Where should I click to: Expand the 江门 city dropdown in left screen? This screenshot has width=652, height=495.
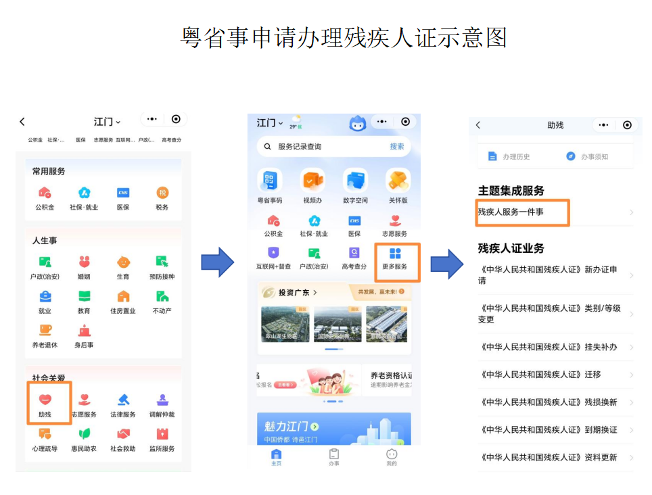[107, 122]
